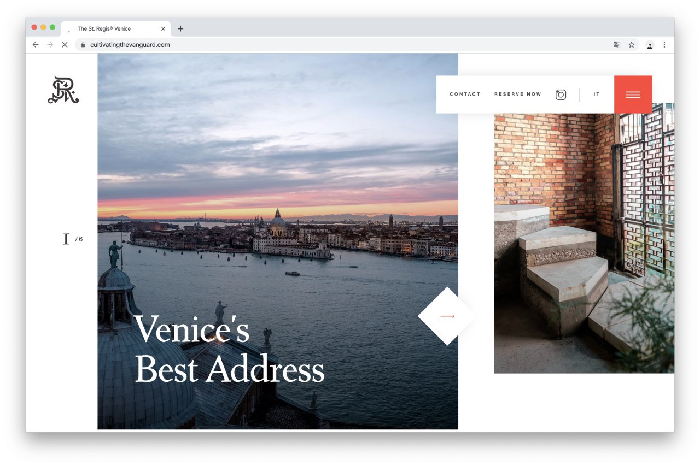Viewport: 700px width, 466px height.
Task: Click the brick staircase image
Action: tap(584, 238)
